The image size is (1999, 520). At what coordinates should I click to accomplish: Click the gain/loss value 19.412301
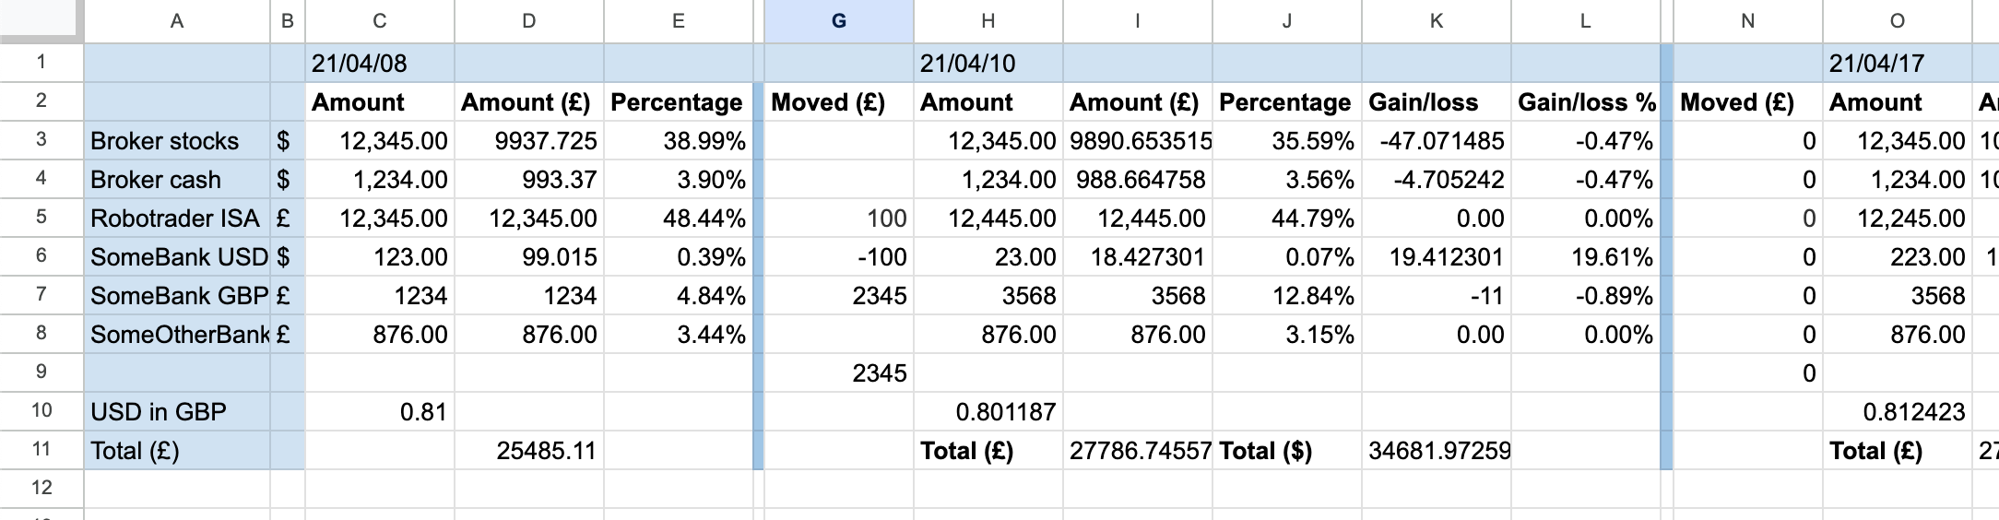(1437, 257)
